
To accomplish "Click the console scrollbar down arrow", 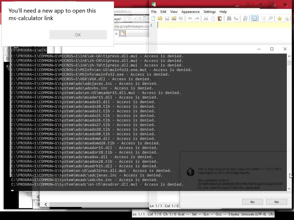I will pos(289,189).
